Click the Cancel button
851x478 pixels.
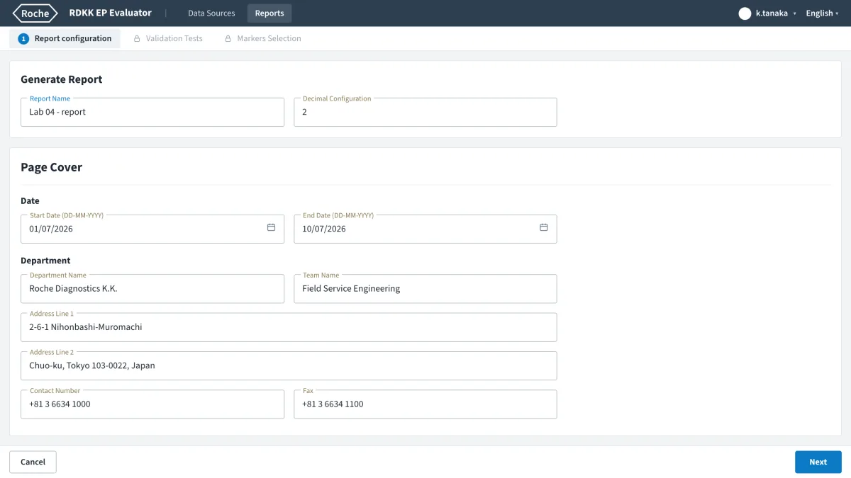click(x=33, y=462)
